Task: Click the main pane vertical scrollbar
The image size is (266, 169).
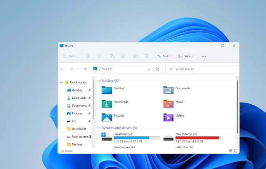Action: (237, 107)
